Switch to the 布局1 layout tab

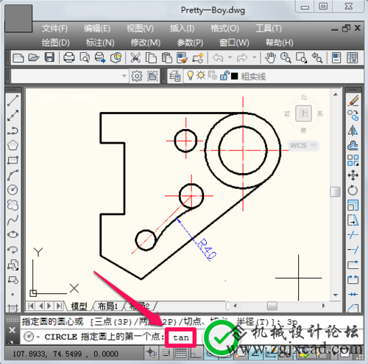pos(107,307)
